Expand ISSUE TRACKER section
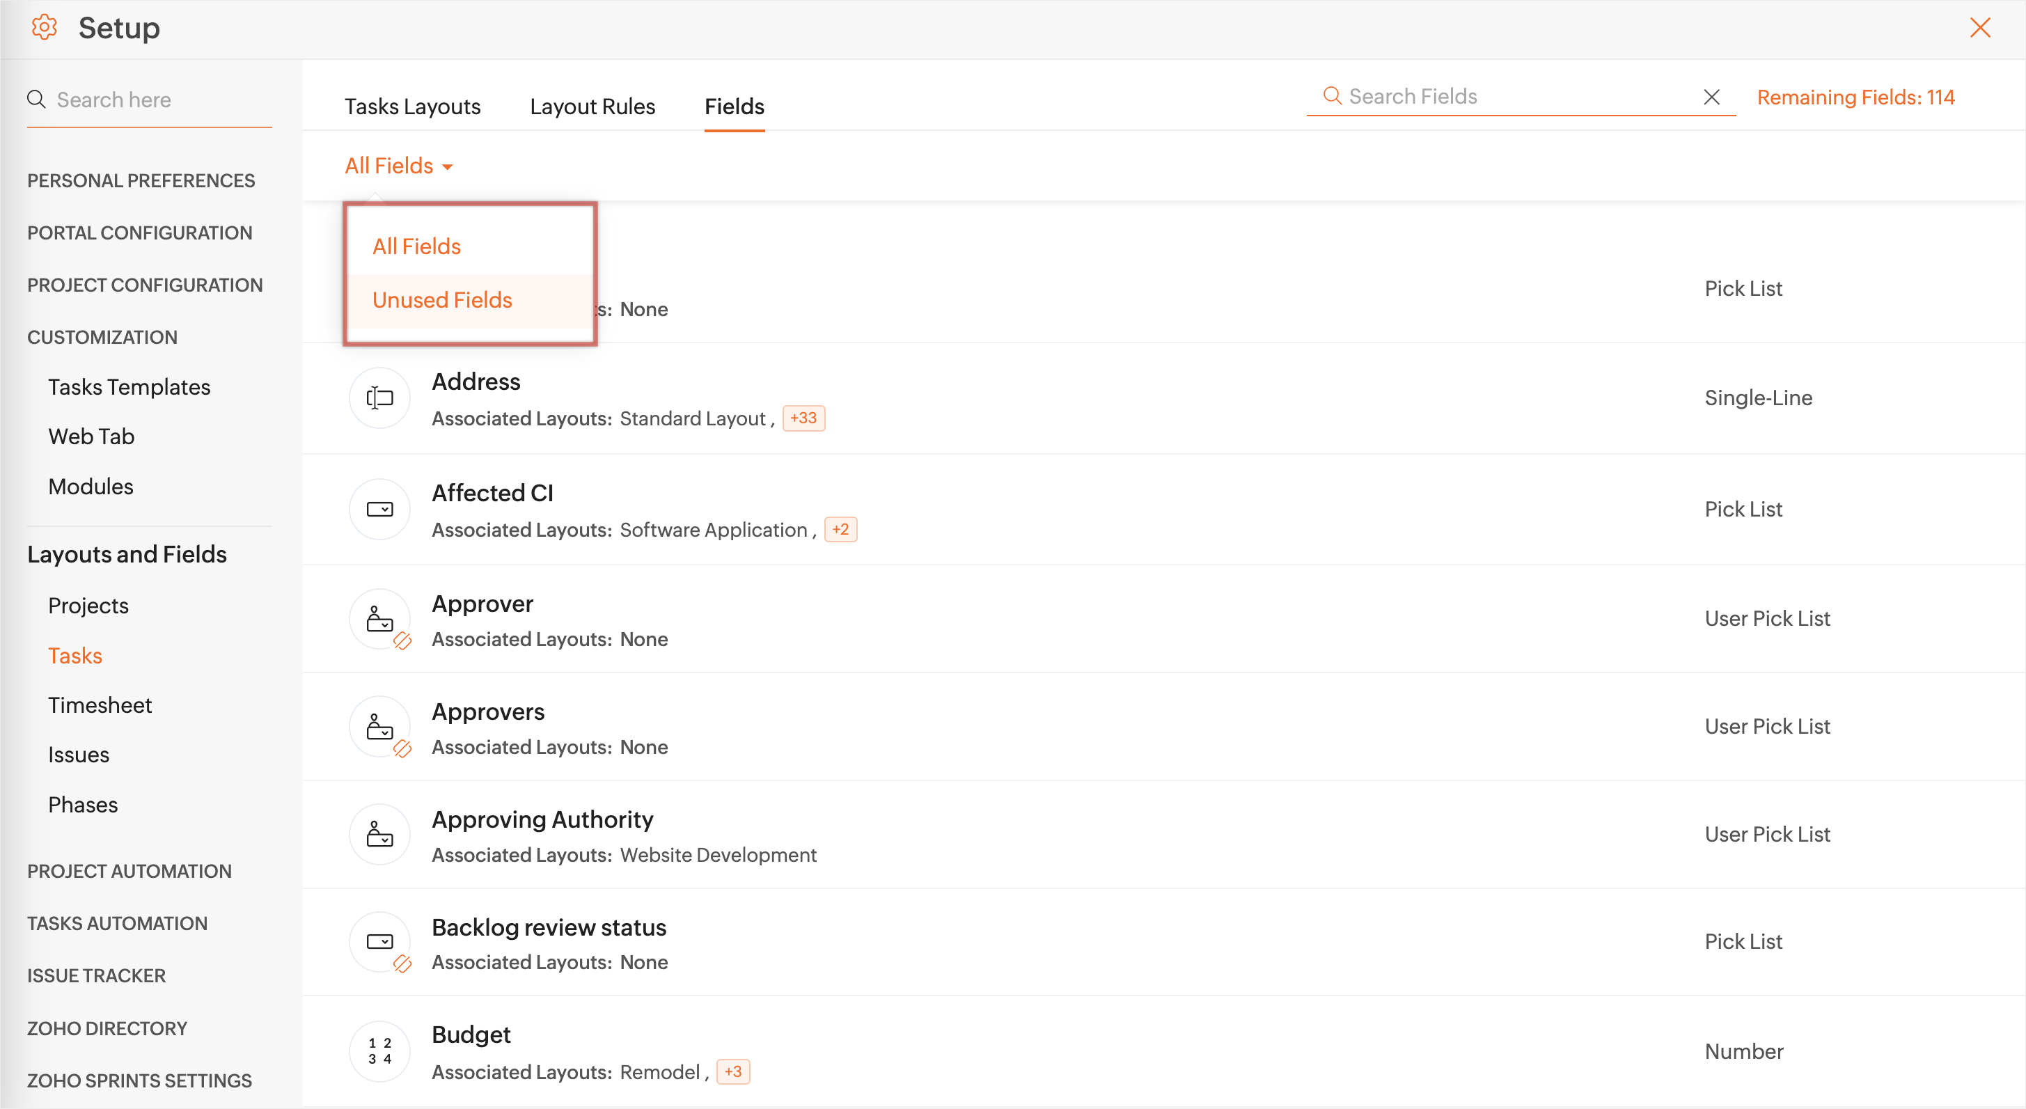Viewport: 2026px width, 1109px height. (97, 976)
